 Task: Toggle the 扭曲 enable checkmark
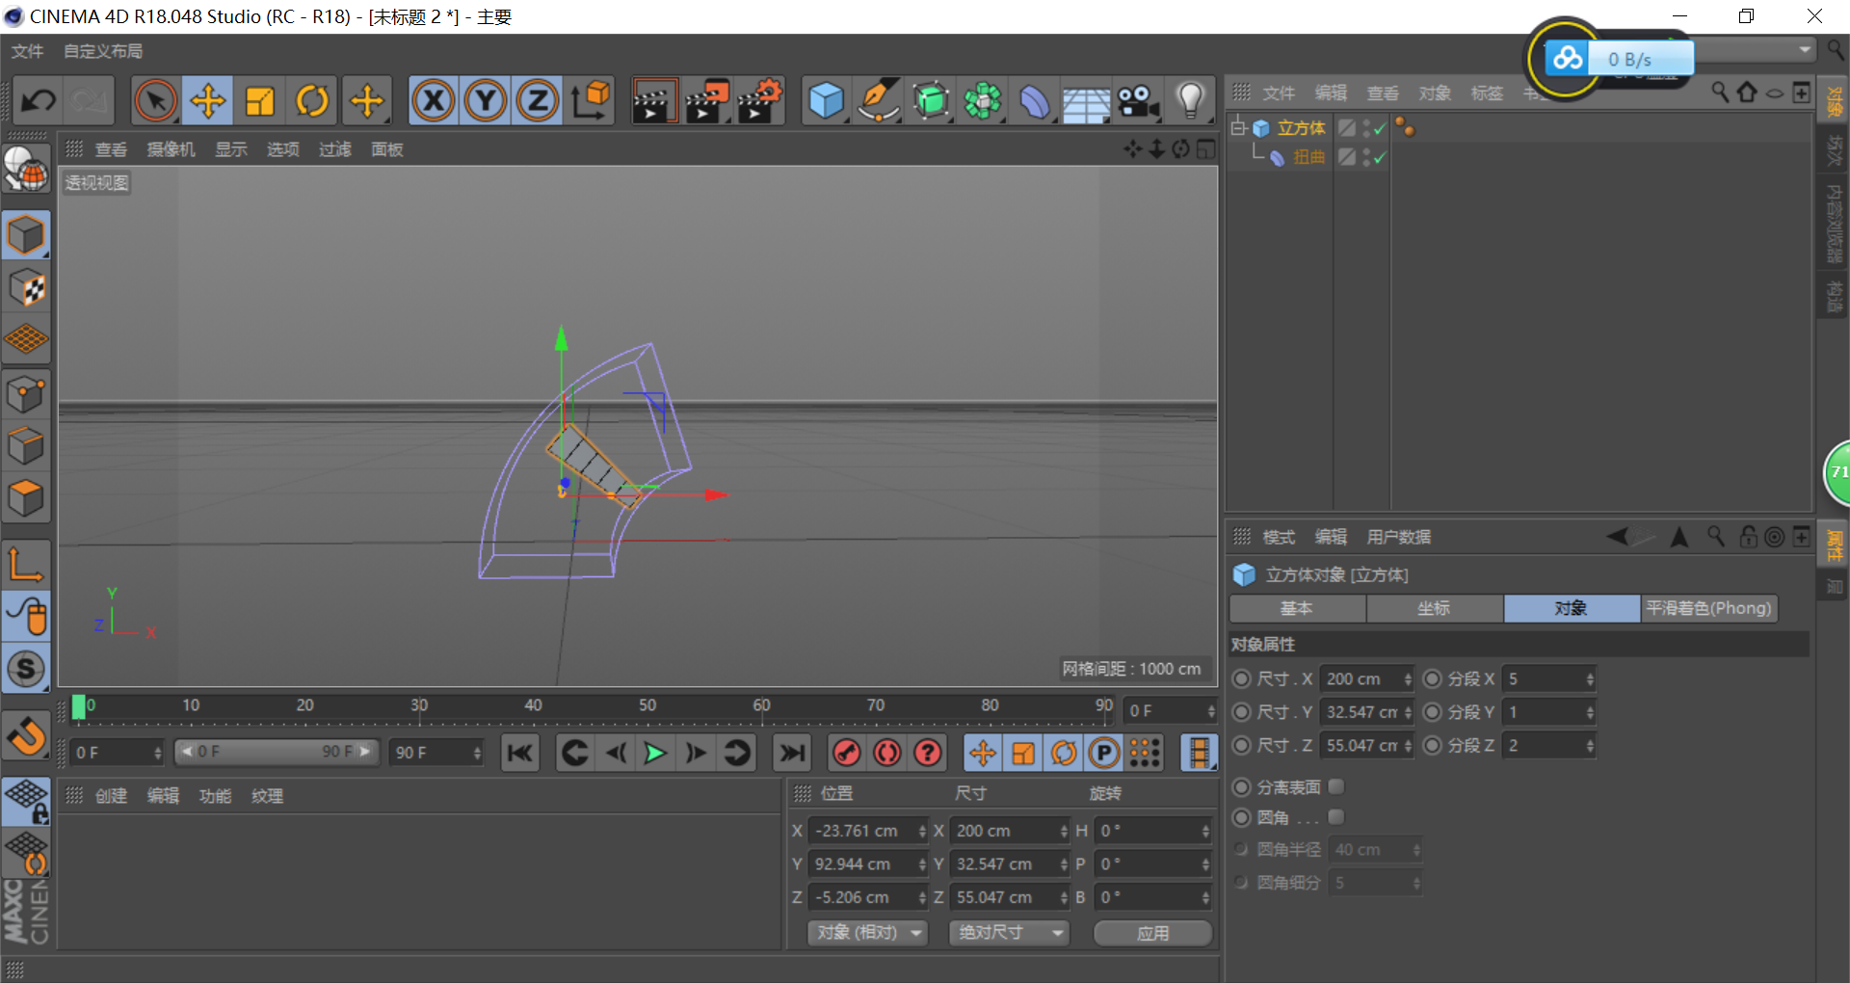[x=1380, y=157]
